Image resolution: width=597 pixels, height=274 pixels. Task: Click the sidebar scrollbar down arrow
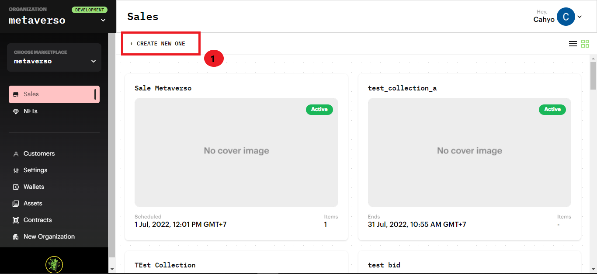coord(112,269)
